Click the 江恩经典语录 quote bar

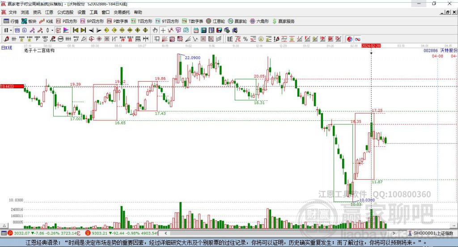(x=229, y=243)
